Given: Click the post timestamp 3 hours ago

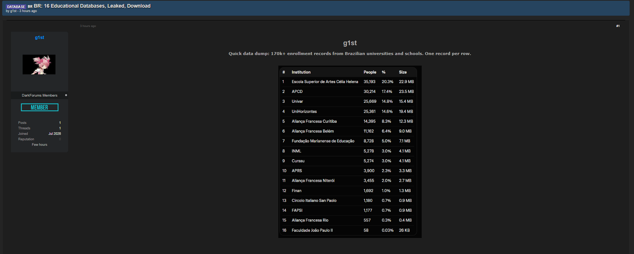Looking at the screenshot, I should click(x=88, y=26).
